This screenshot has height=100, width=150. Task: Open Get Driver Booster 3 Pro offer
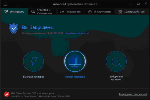(33, 93)
